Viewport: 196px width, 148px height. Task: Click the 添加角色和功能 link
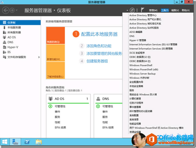click(x=99, y=46)
